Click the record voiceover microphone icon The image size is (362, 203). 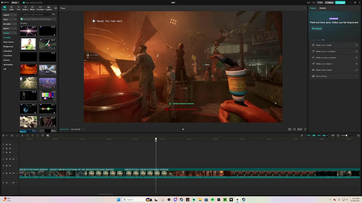click(x=302, y=135)
